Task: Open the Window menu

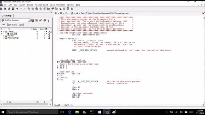Action: (71, 5)
